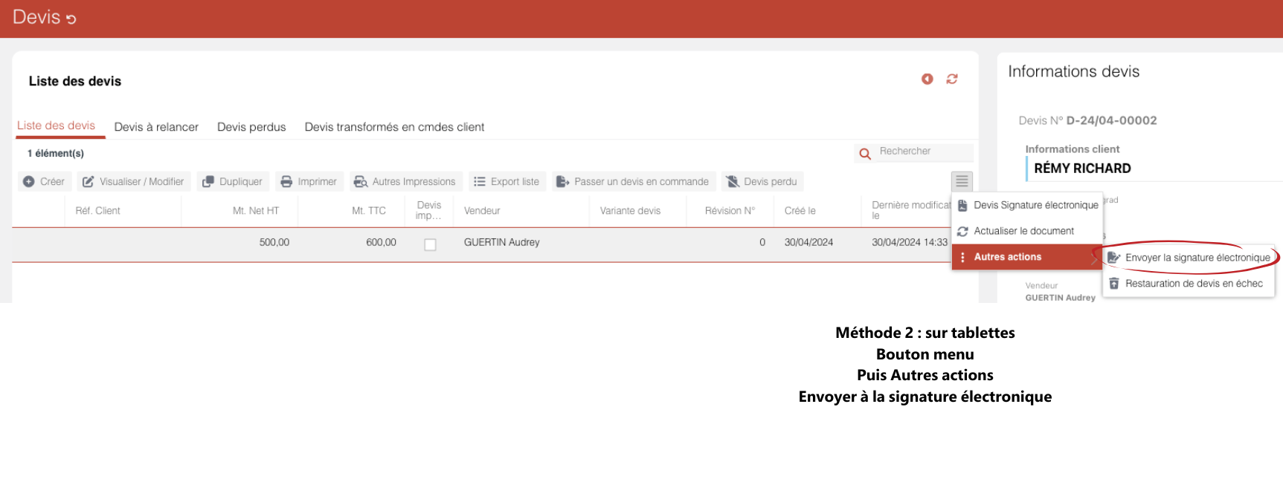Click Passer un devis en commande

coord(633,181)
